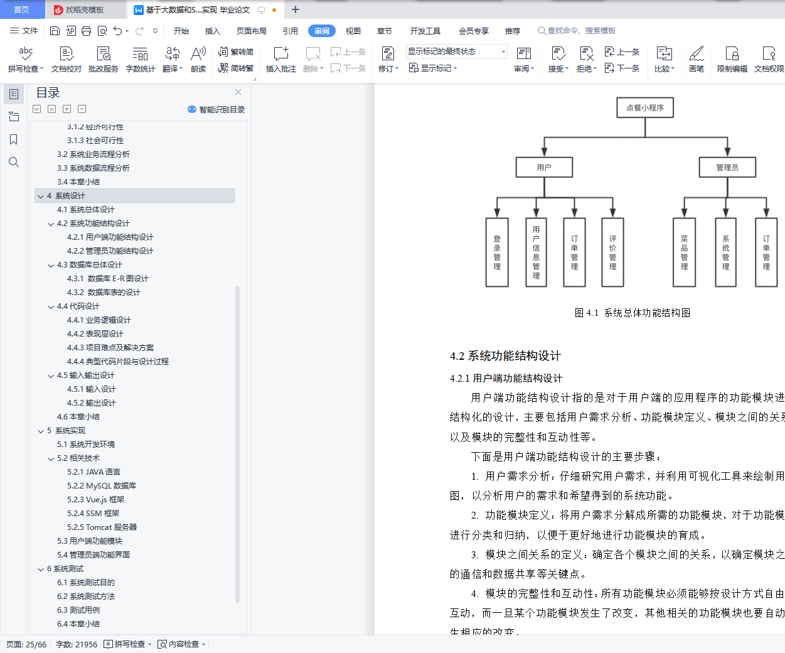Viewport: 785px width, 653px height.
Task: Click the 查找命令、搜索模板 search field
Action: [x=577, y=31]
